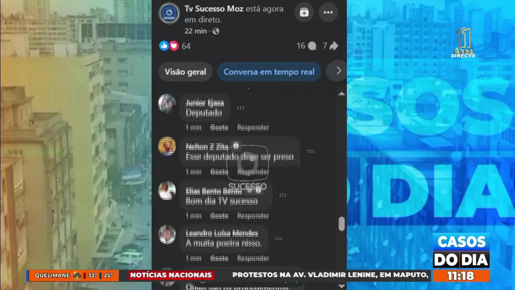Like Nelton Z Zita's comment with Gosto
515x290 pixels.
coord(219,172)
